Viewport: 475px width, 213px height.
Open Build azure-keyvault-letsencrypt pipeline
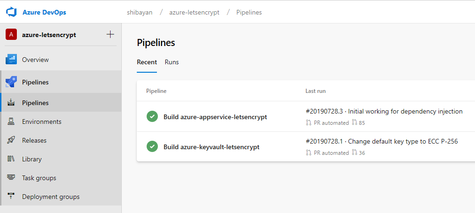pyautogui.click(x=211, y=147)
